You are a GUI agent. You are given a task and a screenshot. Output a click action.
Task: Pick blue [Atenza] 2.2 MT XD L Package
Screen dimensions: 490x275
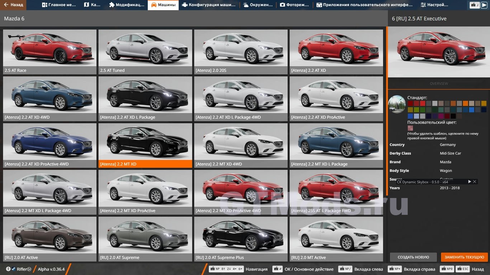point(336,145)
